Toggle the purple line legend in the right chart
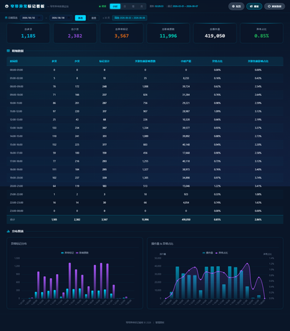Image resolution: width=290 pixels, height=331 pixels. (x=222, y=253)
